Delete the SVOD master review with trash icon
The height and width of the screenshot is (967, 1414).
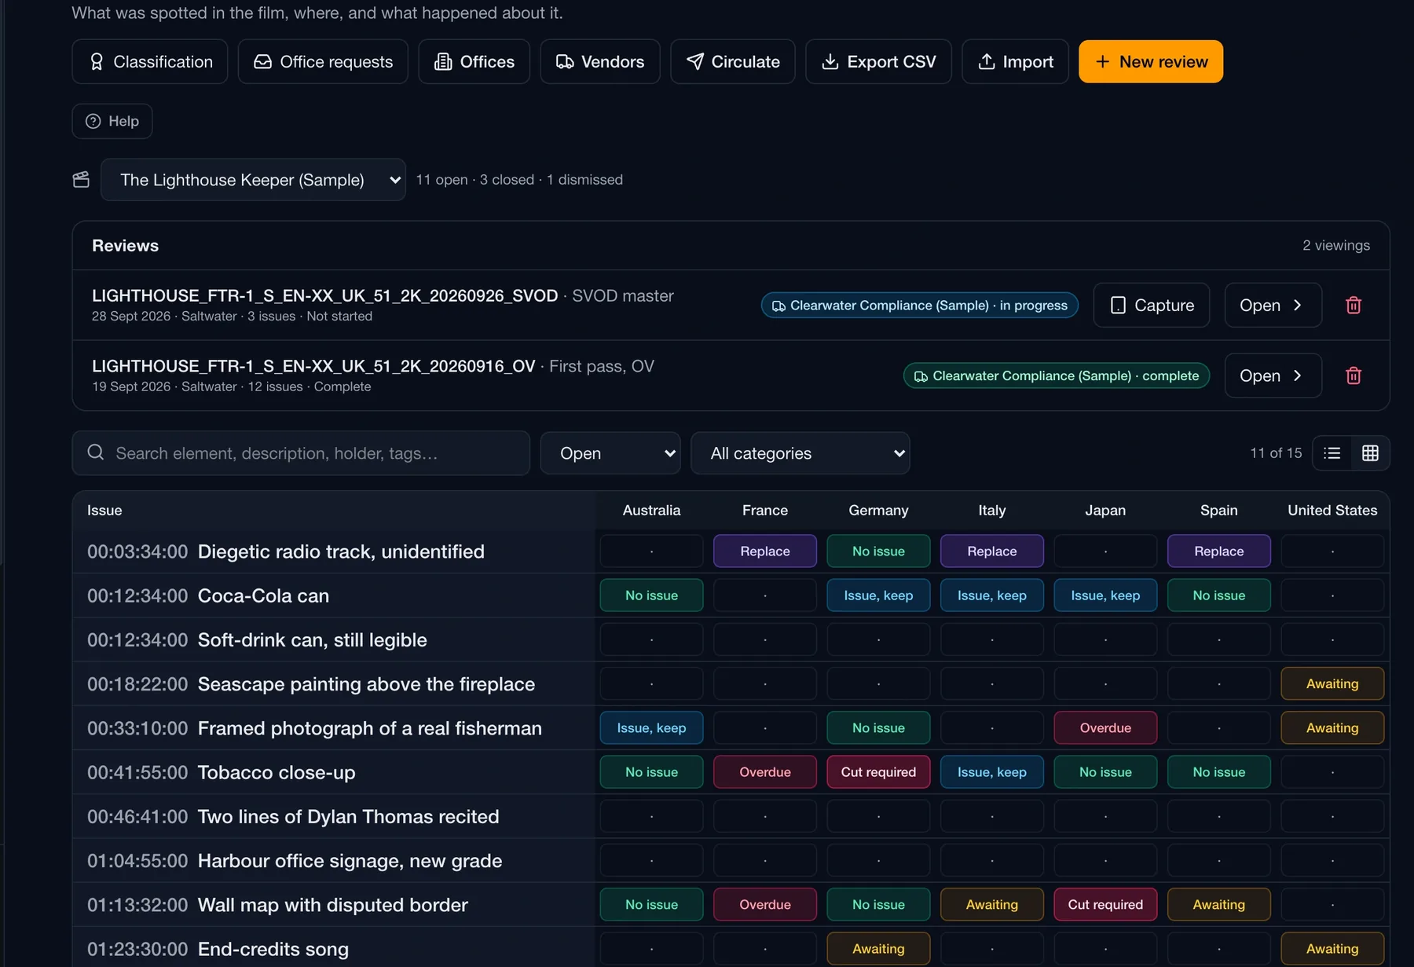point(1353,305)
